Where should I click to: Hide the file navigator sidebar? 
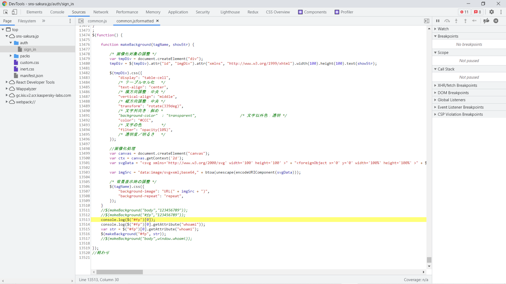coord(81,21)
